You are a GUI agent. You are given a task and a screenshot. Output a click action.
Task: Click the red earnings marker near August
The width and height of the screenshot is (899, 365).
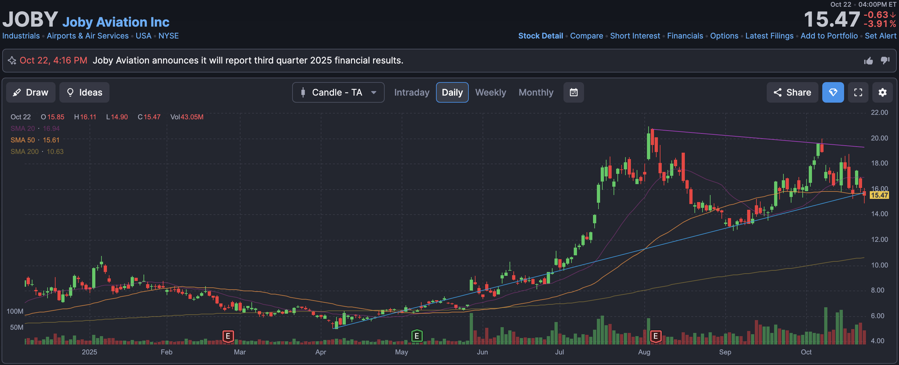point(655,336)
